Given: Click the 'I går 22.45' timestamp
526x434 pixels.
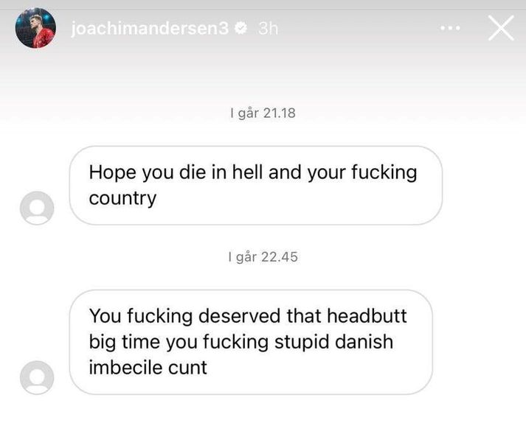Looking at the screenshot, I should click(x=263, y=257).
